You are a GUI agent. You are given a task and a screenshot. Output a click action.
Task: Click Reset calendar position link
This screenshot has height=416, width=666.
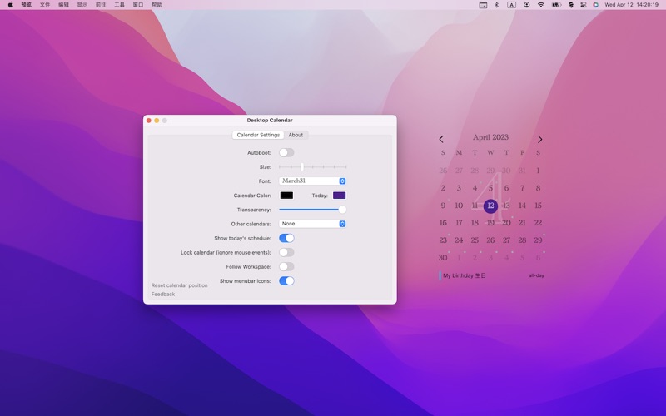[x=179, y=285]
